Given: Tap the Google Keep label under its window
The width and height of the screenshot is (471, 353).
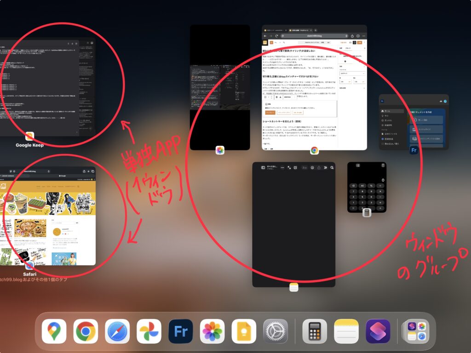Looking at the screenshot, I should (x=30, y=145).
